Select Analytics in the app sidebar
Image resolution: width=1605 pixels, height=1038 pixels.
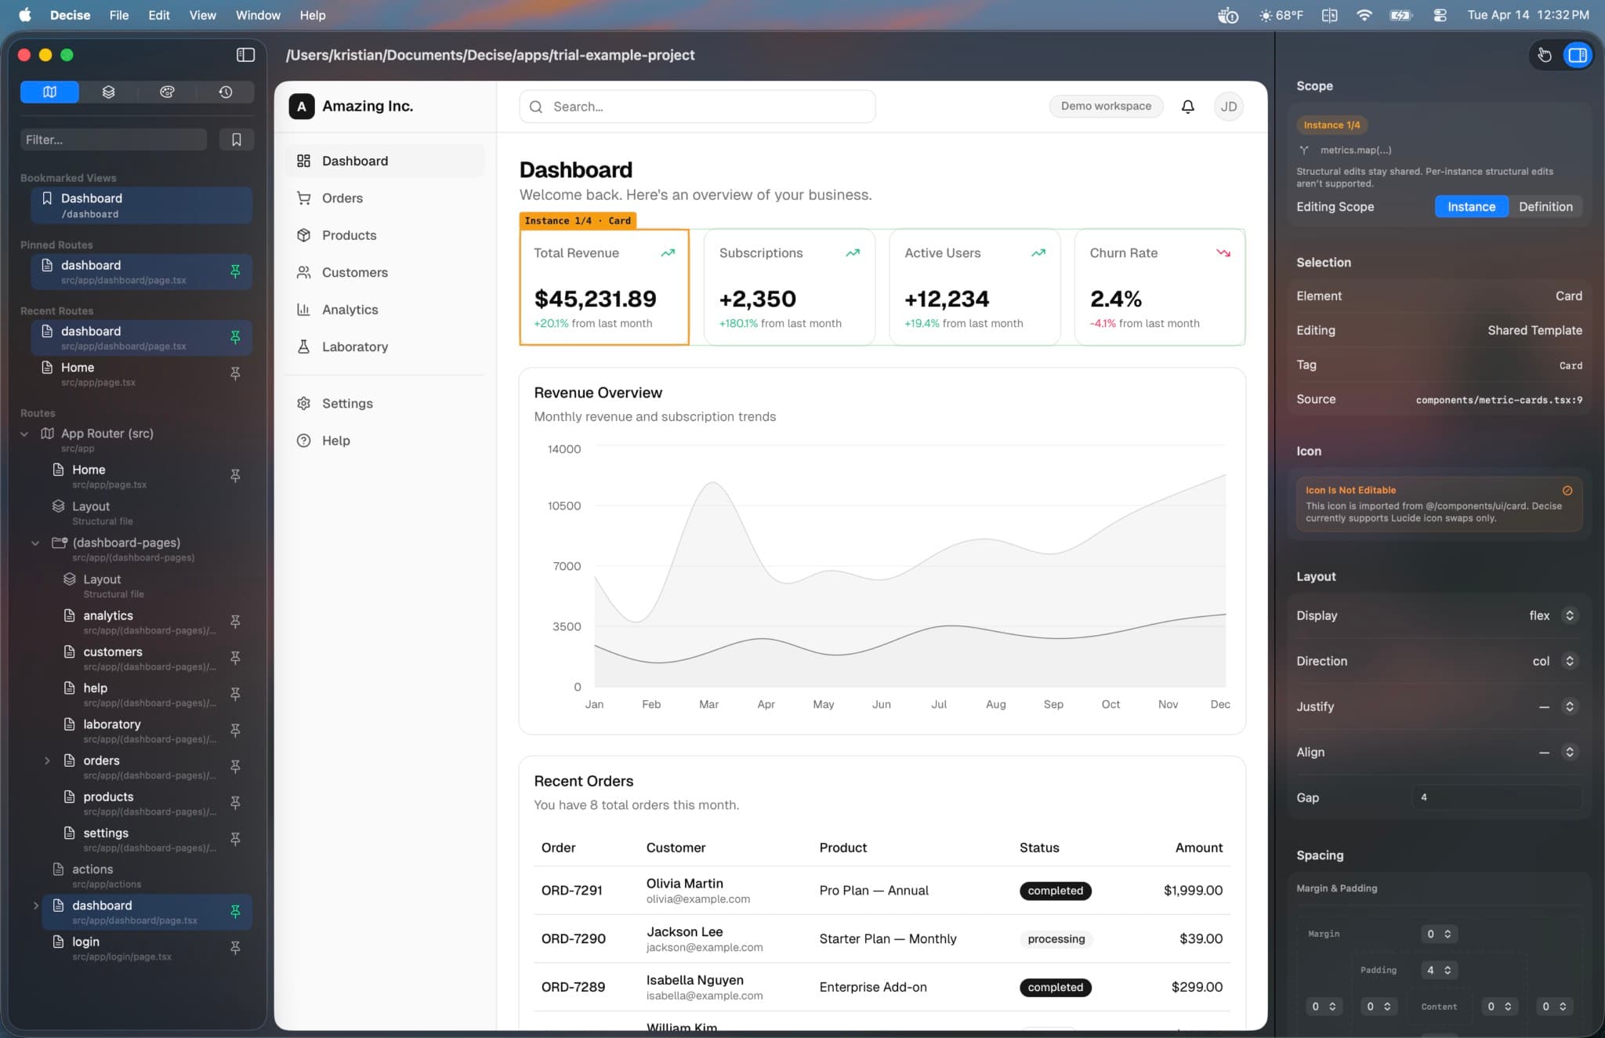(350, 309)
